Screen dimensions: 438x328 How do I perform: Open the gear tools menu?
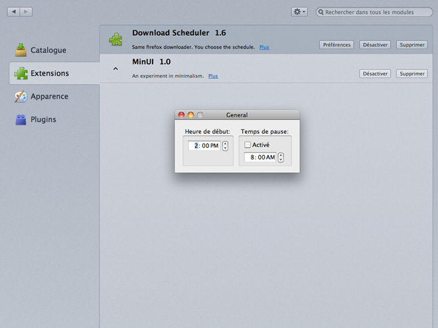coord(299,12)
